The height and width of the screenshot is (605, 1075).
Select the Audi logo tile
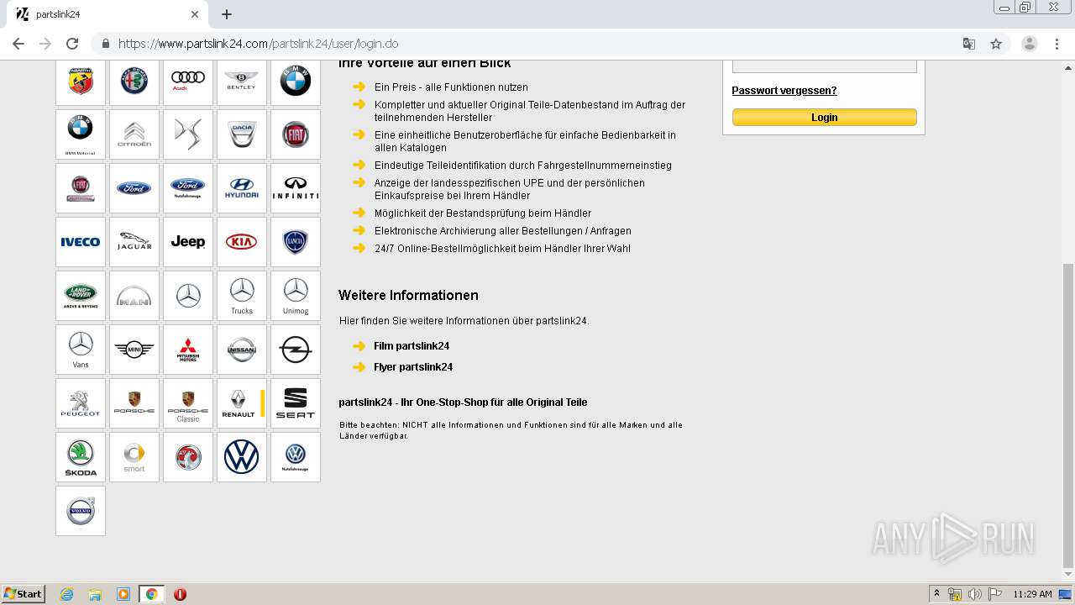[x=188, y=82]
